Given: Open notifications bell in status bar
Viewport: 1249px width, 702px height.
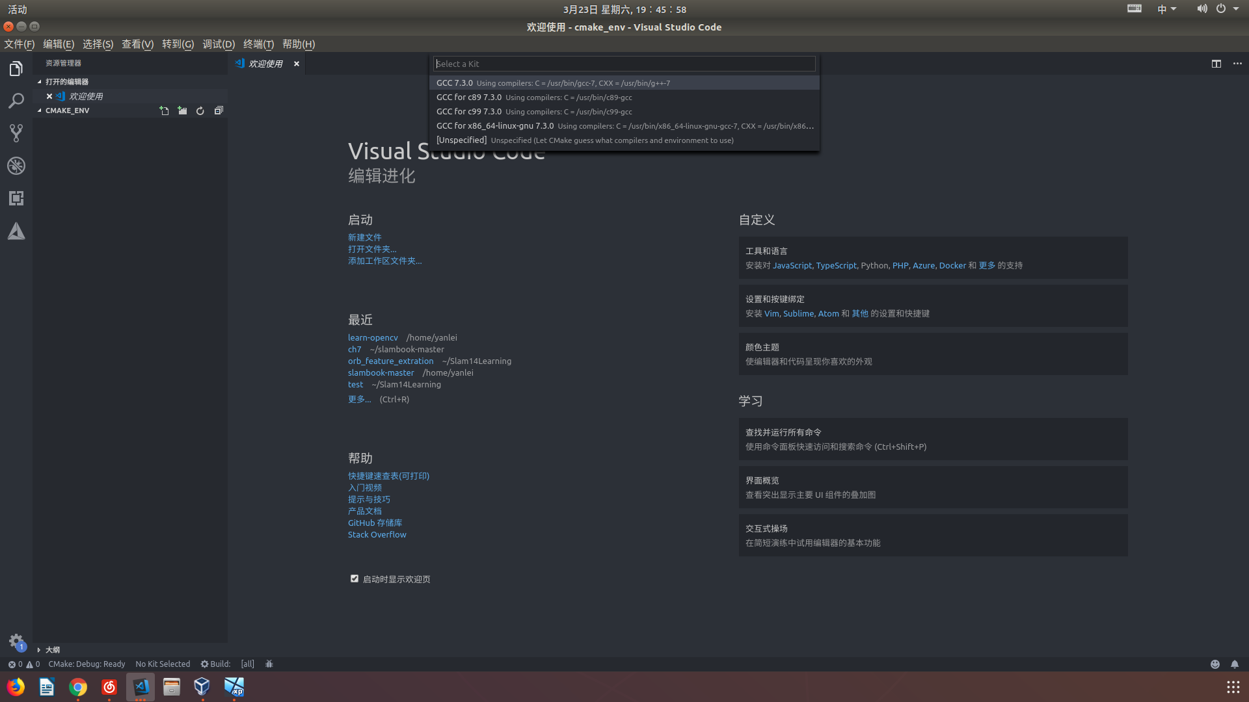Looking at the screenshot, I should coord(1235,664).
